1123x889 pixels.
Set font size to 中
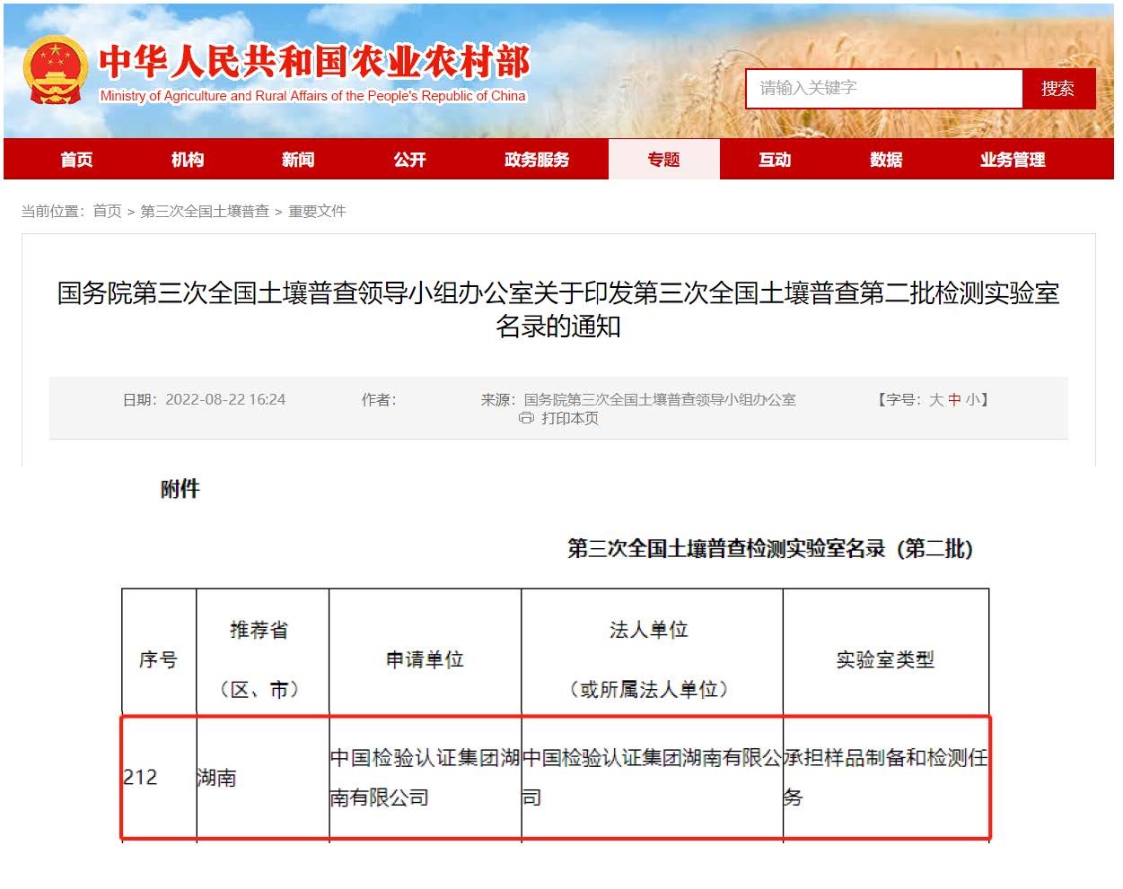[954, 400]
